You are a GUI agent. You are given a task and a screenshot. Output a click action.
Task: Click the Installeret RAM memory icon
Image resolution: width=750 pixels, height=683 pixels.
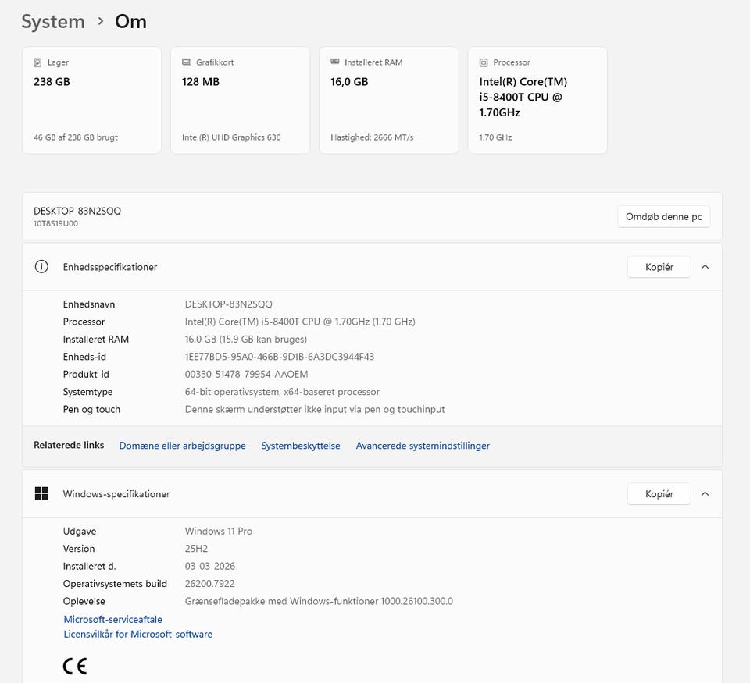pos(334,62)
